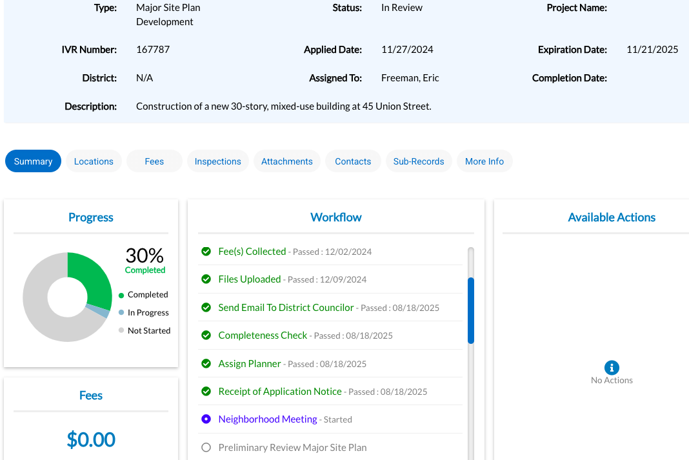Click checkmark icon next to Files Uploaded
The height and width of the screenshot is (460, 689).
coord(206,279)
